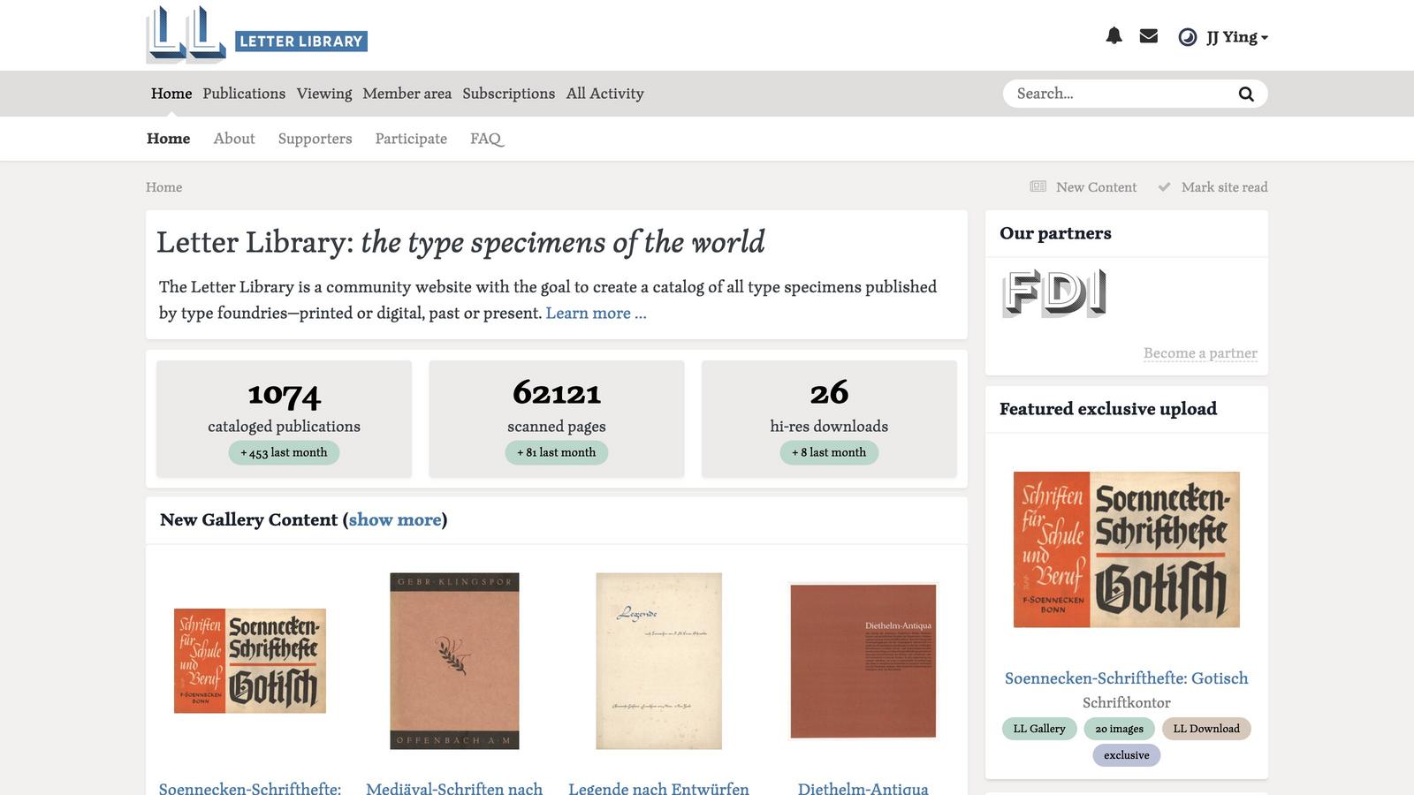The image size is (1414, 795).
Task: Open the Legende specimen thumbnail
Action: tap(658, 661)
